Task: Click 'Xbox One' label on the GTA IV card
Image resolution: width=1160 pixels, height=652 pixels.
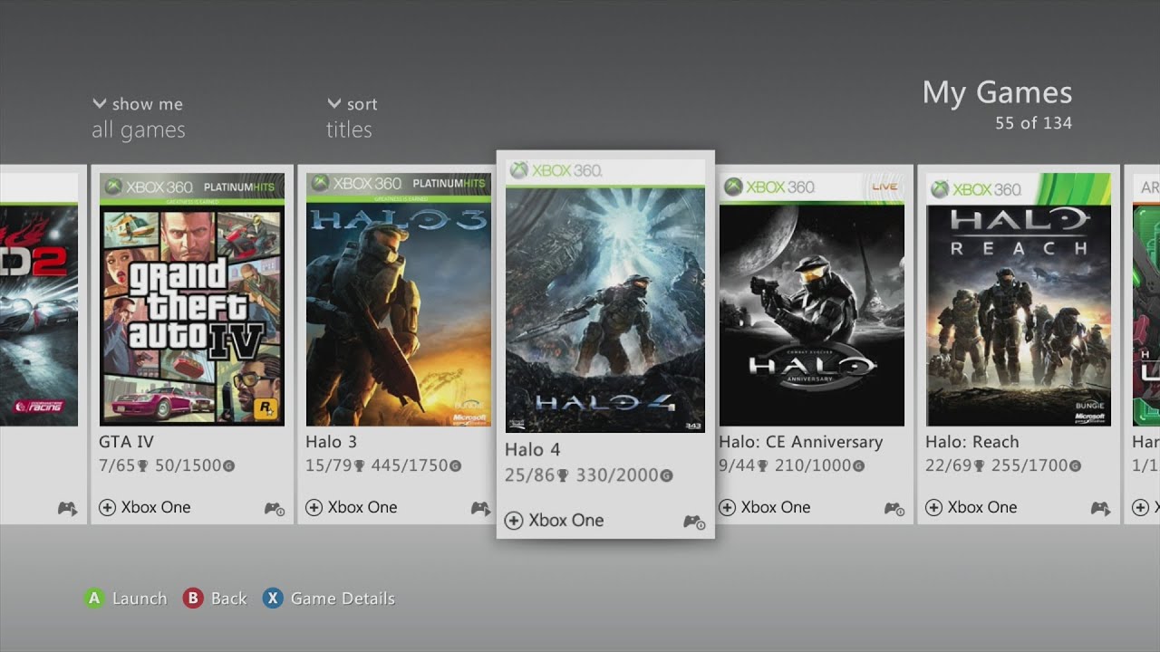Action: 156,507
